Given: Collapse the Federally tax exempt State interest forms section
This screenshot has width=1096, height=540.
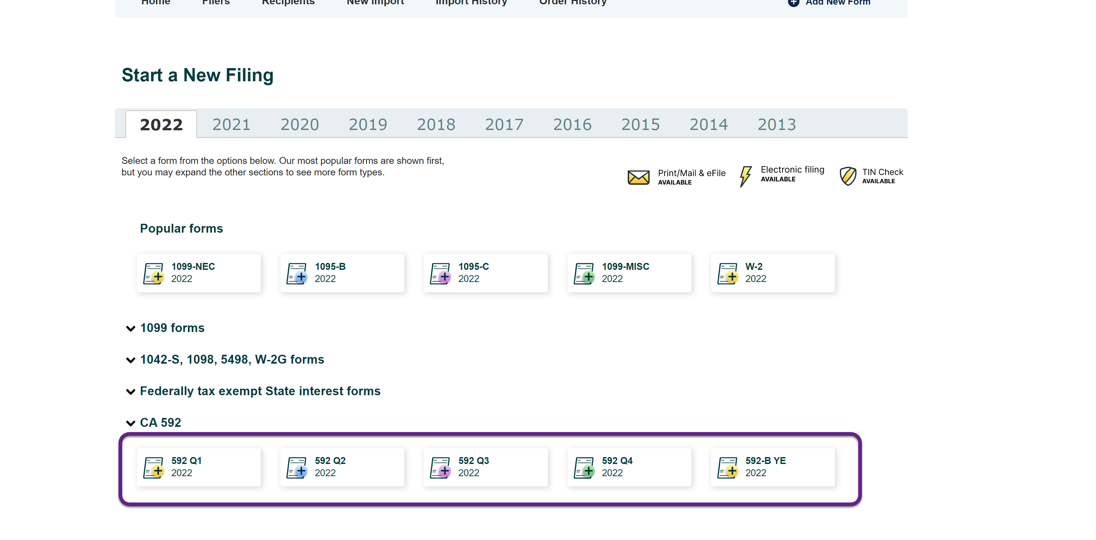Looking at the screenshot, I should (x=131, y=391).
